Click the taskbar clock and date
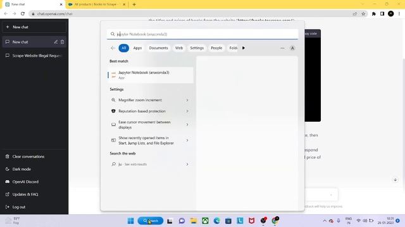This screenshot has width=405, height=227. coord(385,221)
